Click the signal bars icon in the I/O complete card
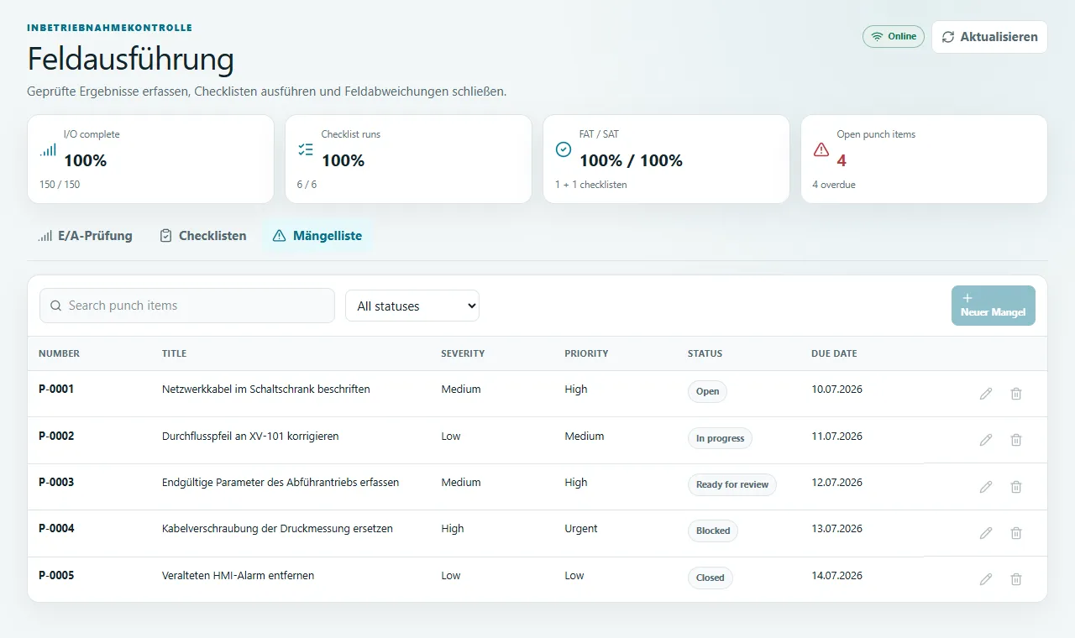The height and width of the screenshot is (638, 1075). [x=48, y=149]
